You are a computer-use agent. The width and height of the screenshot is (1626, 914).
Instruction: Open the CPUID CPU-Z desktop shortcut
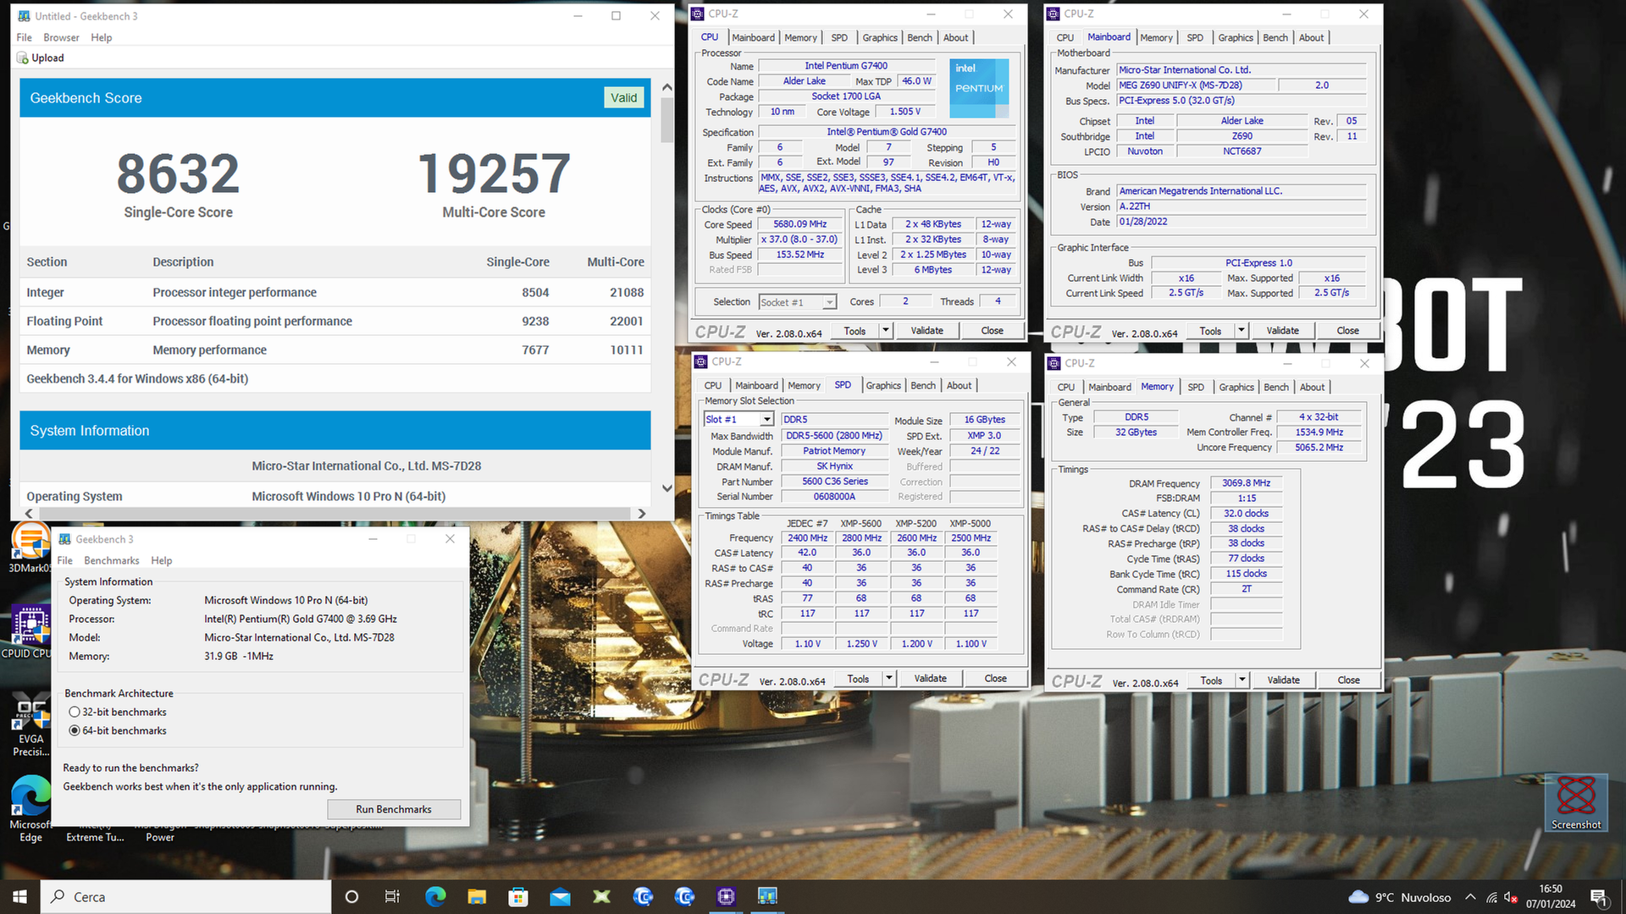point(30,633)
